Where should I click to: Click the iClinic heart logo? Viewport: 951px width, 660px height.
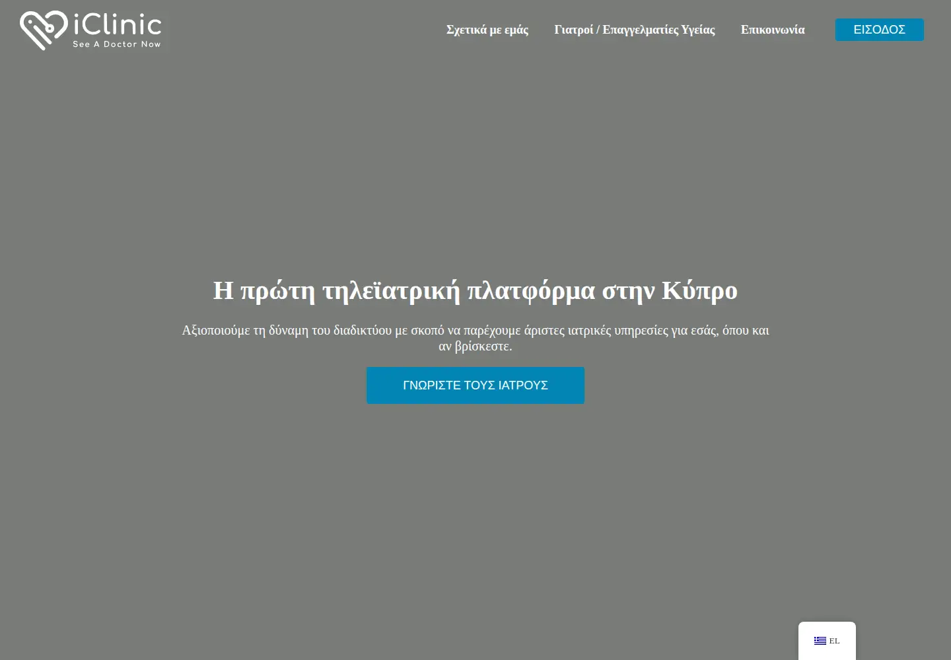click(44, 30)
